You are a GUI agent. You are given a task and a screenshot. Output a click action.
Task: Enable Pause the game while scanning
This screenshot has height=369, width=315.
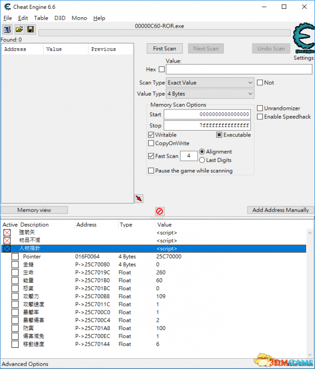(151, 170)
